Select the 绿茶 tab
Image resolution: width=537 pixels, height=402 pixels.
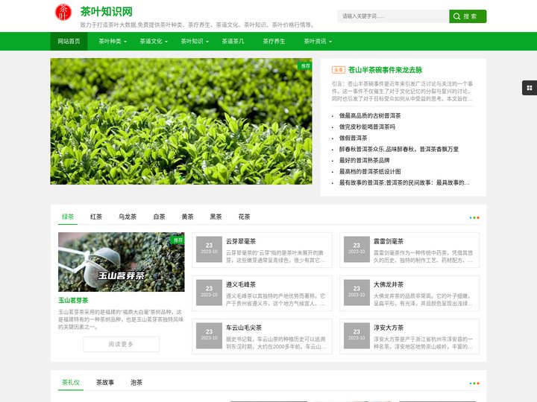click(68, 217)
